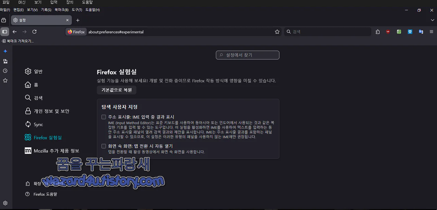Open Firefox 편집(E) menu
This screenshot has height=210, width=437.
click(18, 10)
